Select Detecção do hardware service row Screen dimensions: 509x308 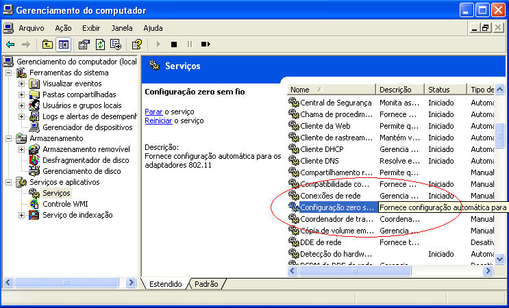point(391,254)
